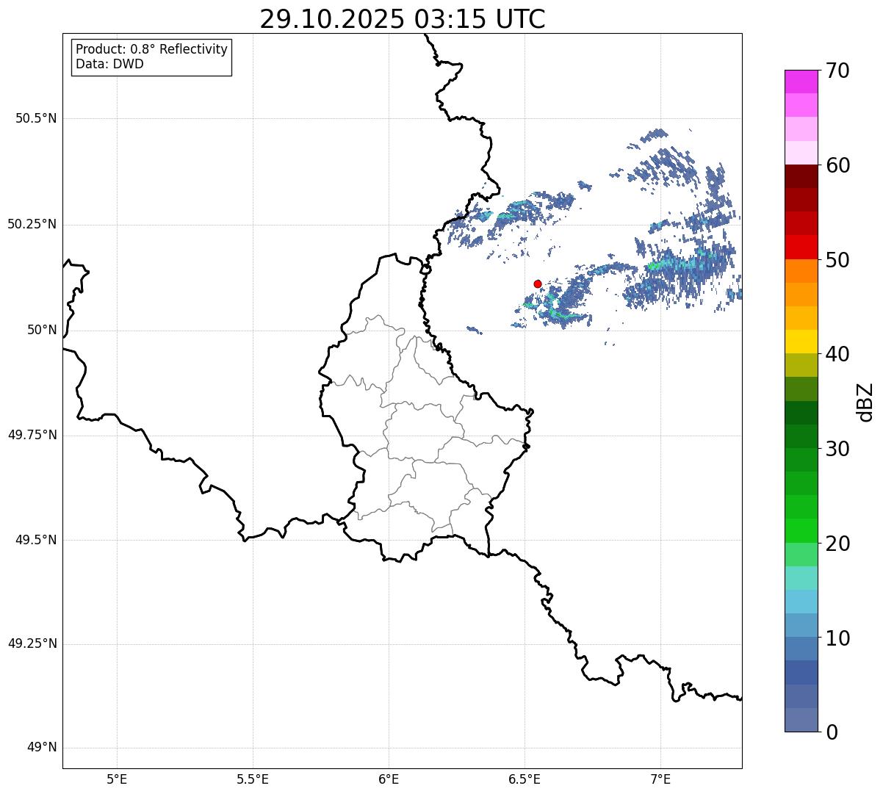Click the dBZ colorbar axis label
This screenshot has height=794, width=883.
click(x=865, y=402)
